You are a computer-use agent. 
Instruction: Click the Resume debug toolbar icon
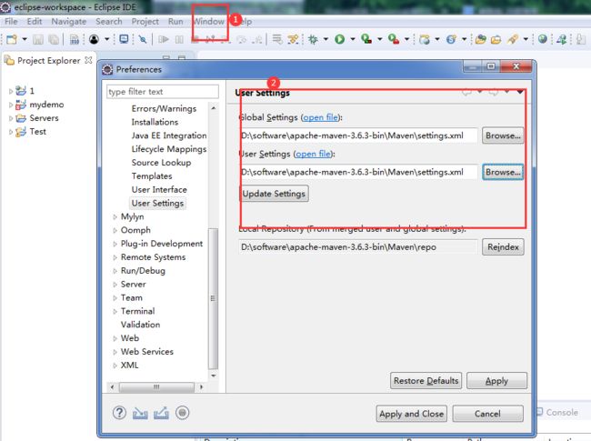[163, 39]
